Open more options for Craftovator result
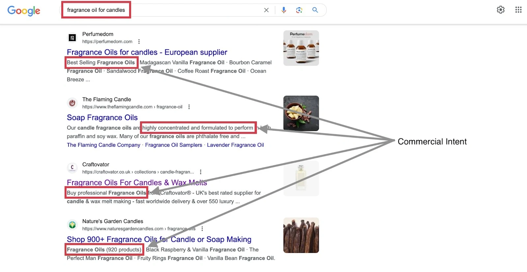Viewport: 527px width, 272px height. point(201,172)
